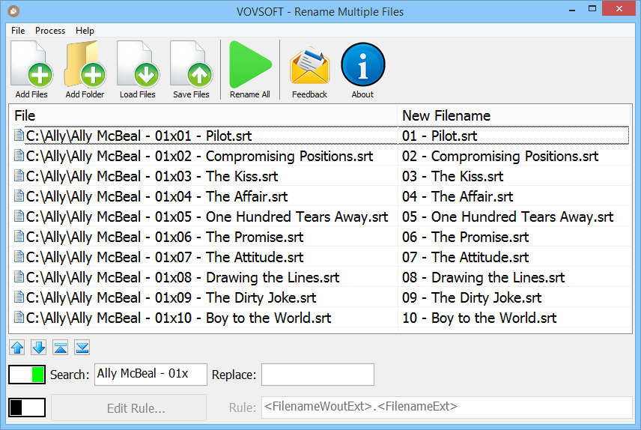641x430 pixels.
Task: Click new filename '03 - The Kiss.srt'
Action: coord(452,176)
